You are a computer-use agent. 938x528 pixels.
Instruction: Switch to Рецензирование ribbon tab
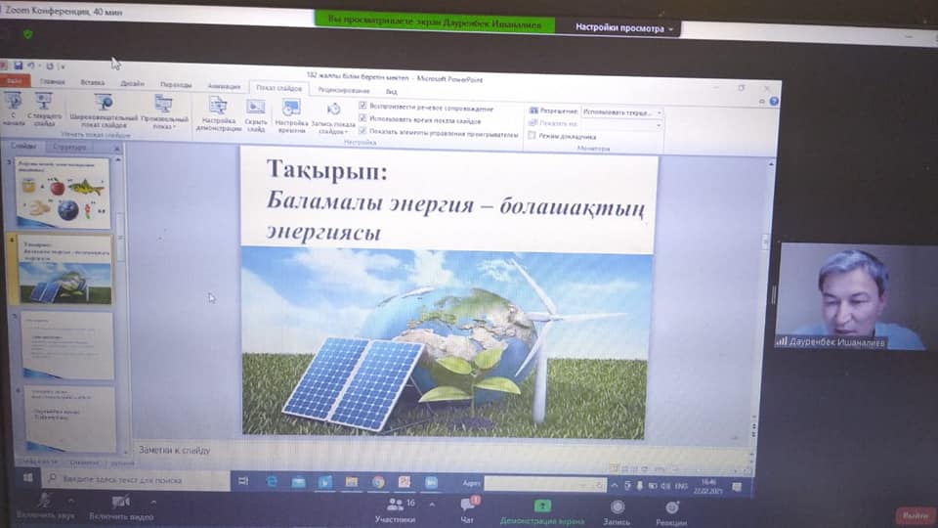point(343,90)
